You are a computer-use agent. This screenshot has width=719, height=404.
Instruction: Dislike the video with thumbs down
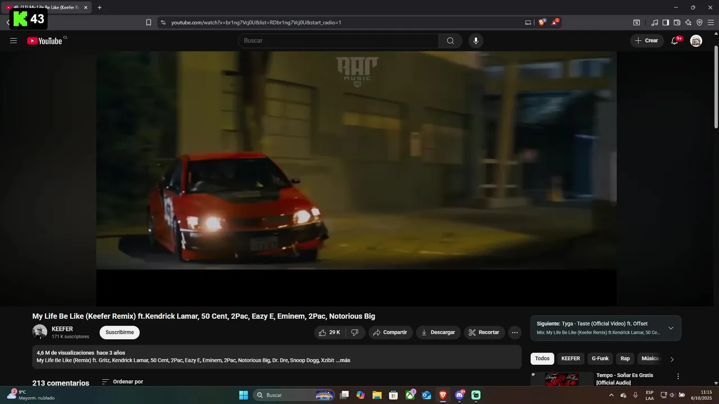pos(355,332)
